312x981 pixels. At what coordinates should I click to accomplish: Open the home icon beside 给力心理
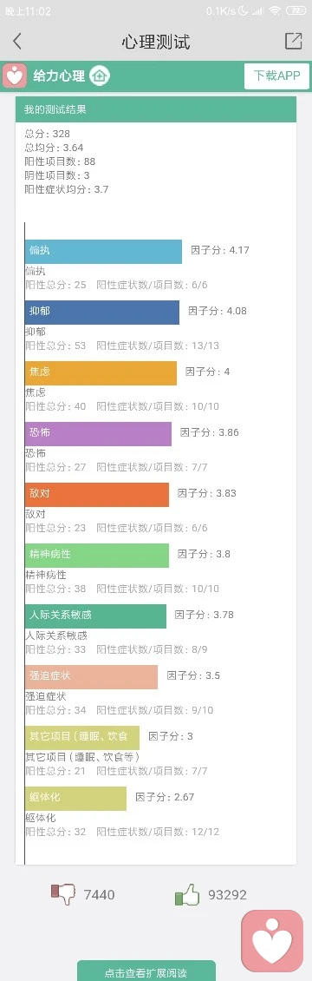coord(99,76)
